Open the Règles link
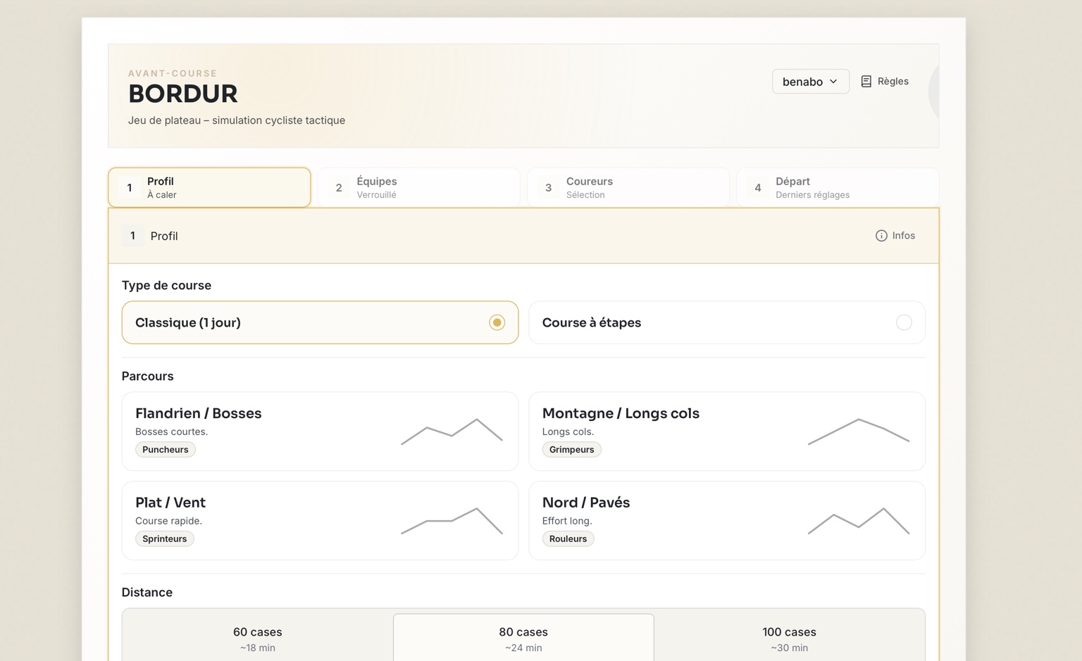1082x661 pixels. point(892,82)
